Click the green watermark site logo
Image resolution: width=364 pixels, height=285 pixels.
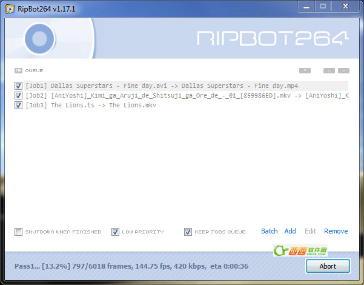click(300, 250)
